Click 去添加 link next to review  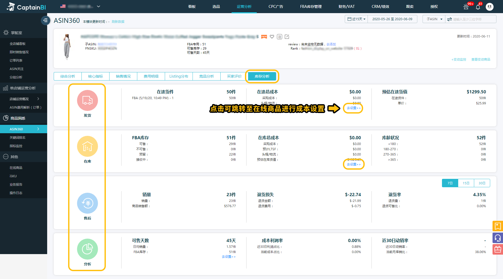pos(331,44)
